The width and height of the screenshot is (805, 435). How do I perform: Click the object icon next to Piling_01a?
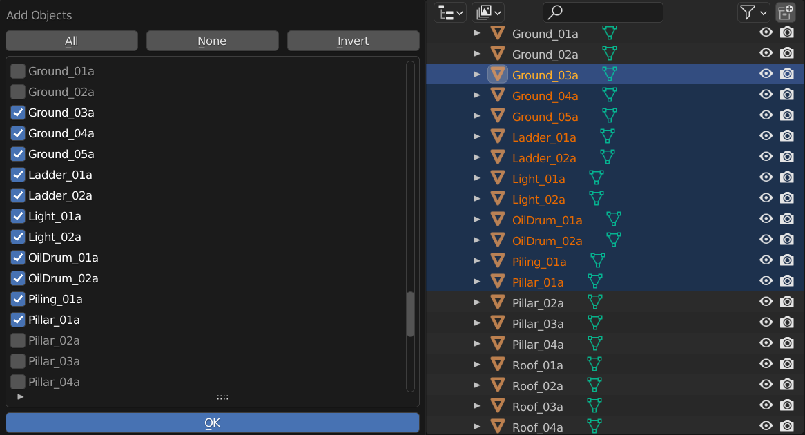click(498, 260)
